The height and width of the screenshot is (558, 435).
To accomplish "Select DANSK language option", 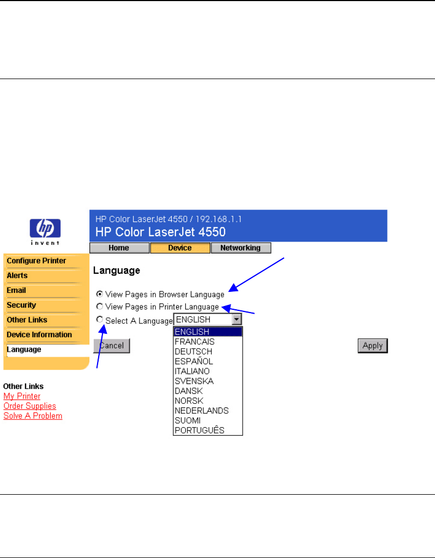I will tap(208, 391).
